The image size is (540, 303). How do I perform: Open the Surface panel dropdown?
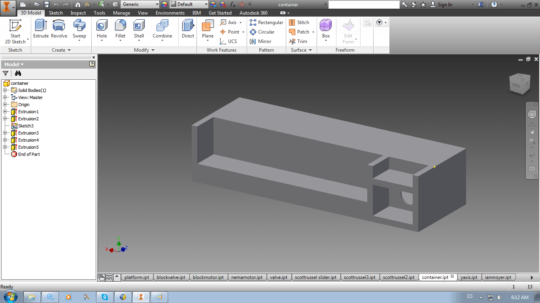tap(302, 50)
